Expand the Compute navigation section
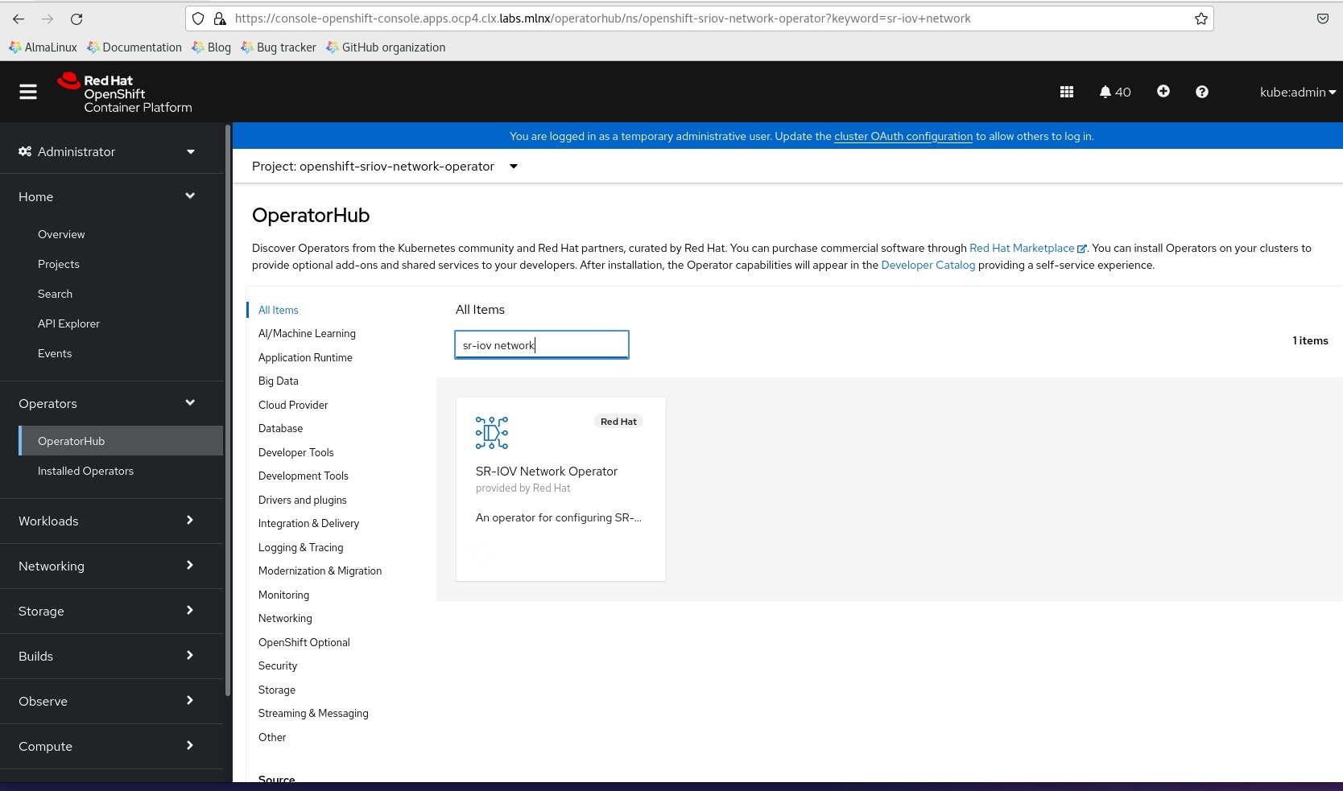 click(107, 746)
